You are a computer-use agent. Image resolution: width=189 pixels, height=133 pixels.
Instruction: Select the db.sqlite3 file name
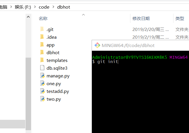click(x=57, y=68)
